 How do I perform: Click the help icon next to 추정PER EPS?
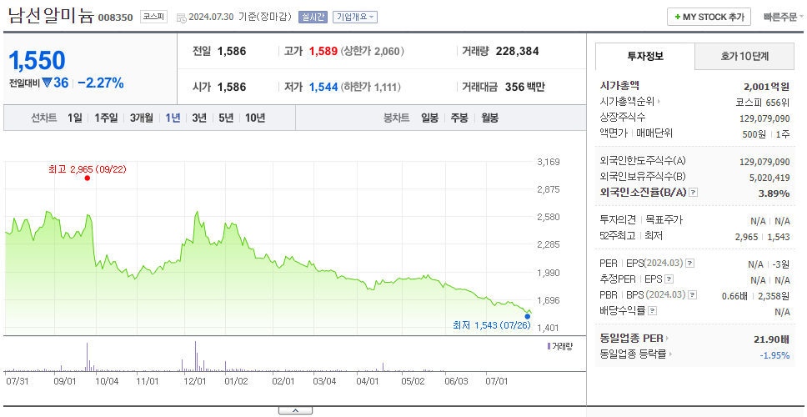pos(669,279)
